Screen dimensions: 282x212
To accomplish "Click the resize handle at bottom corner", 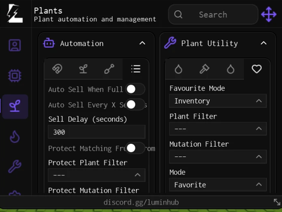I will tap(277, 202).
